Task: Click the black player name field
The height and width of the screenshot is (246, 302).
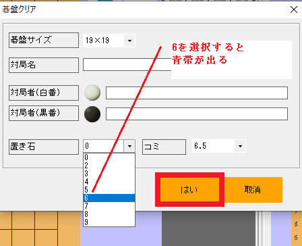Action: (197, 114)
